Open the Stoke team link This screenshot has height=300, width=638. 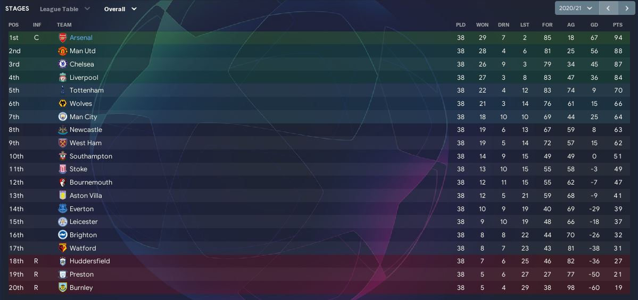[79, 169]
